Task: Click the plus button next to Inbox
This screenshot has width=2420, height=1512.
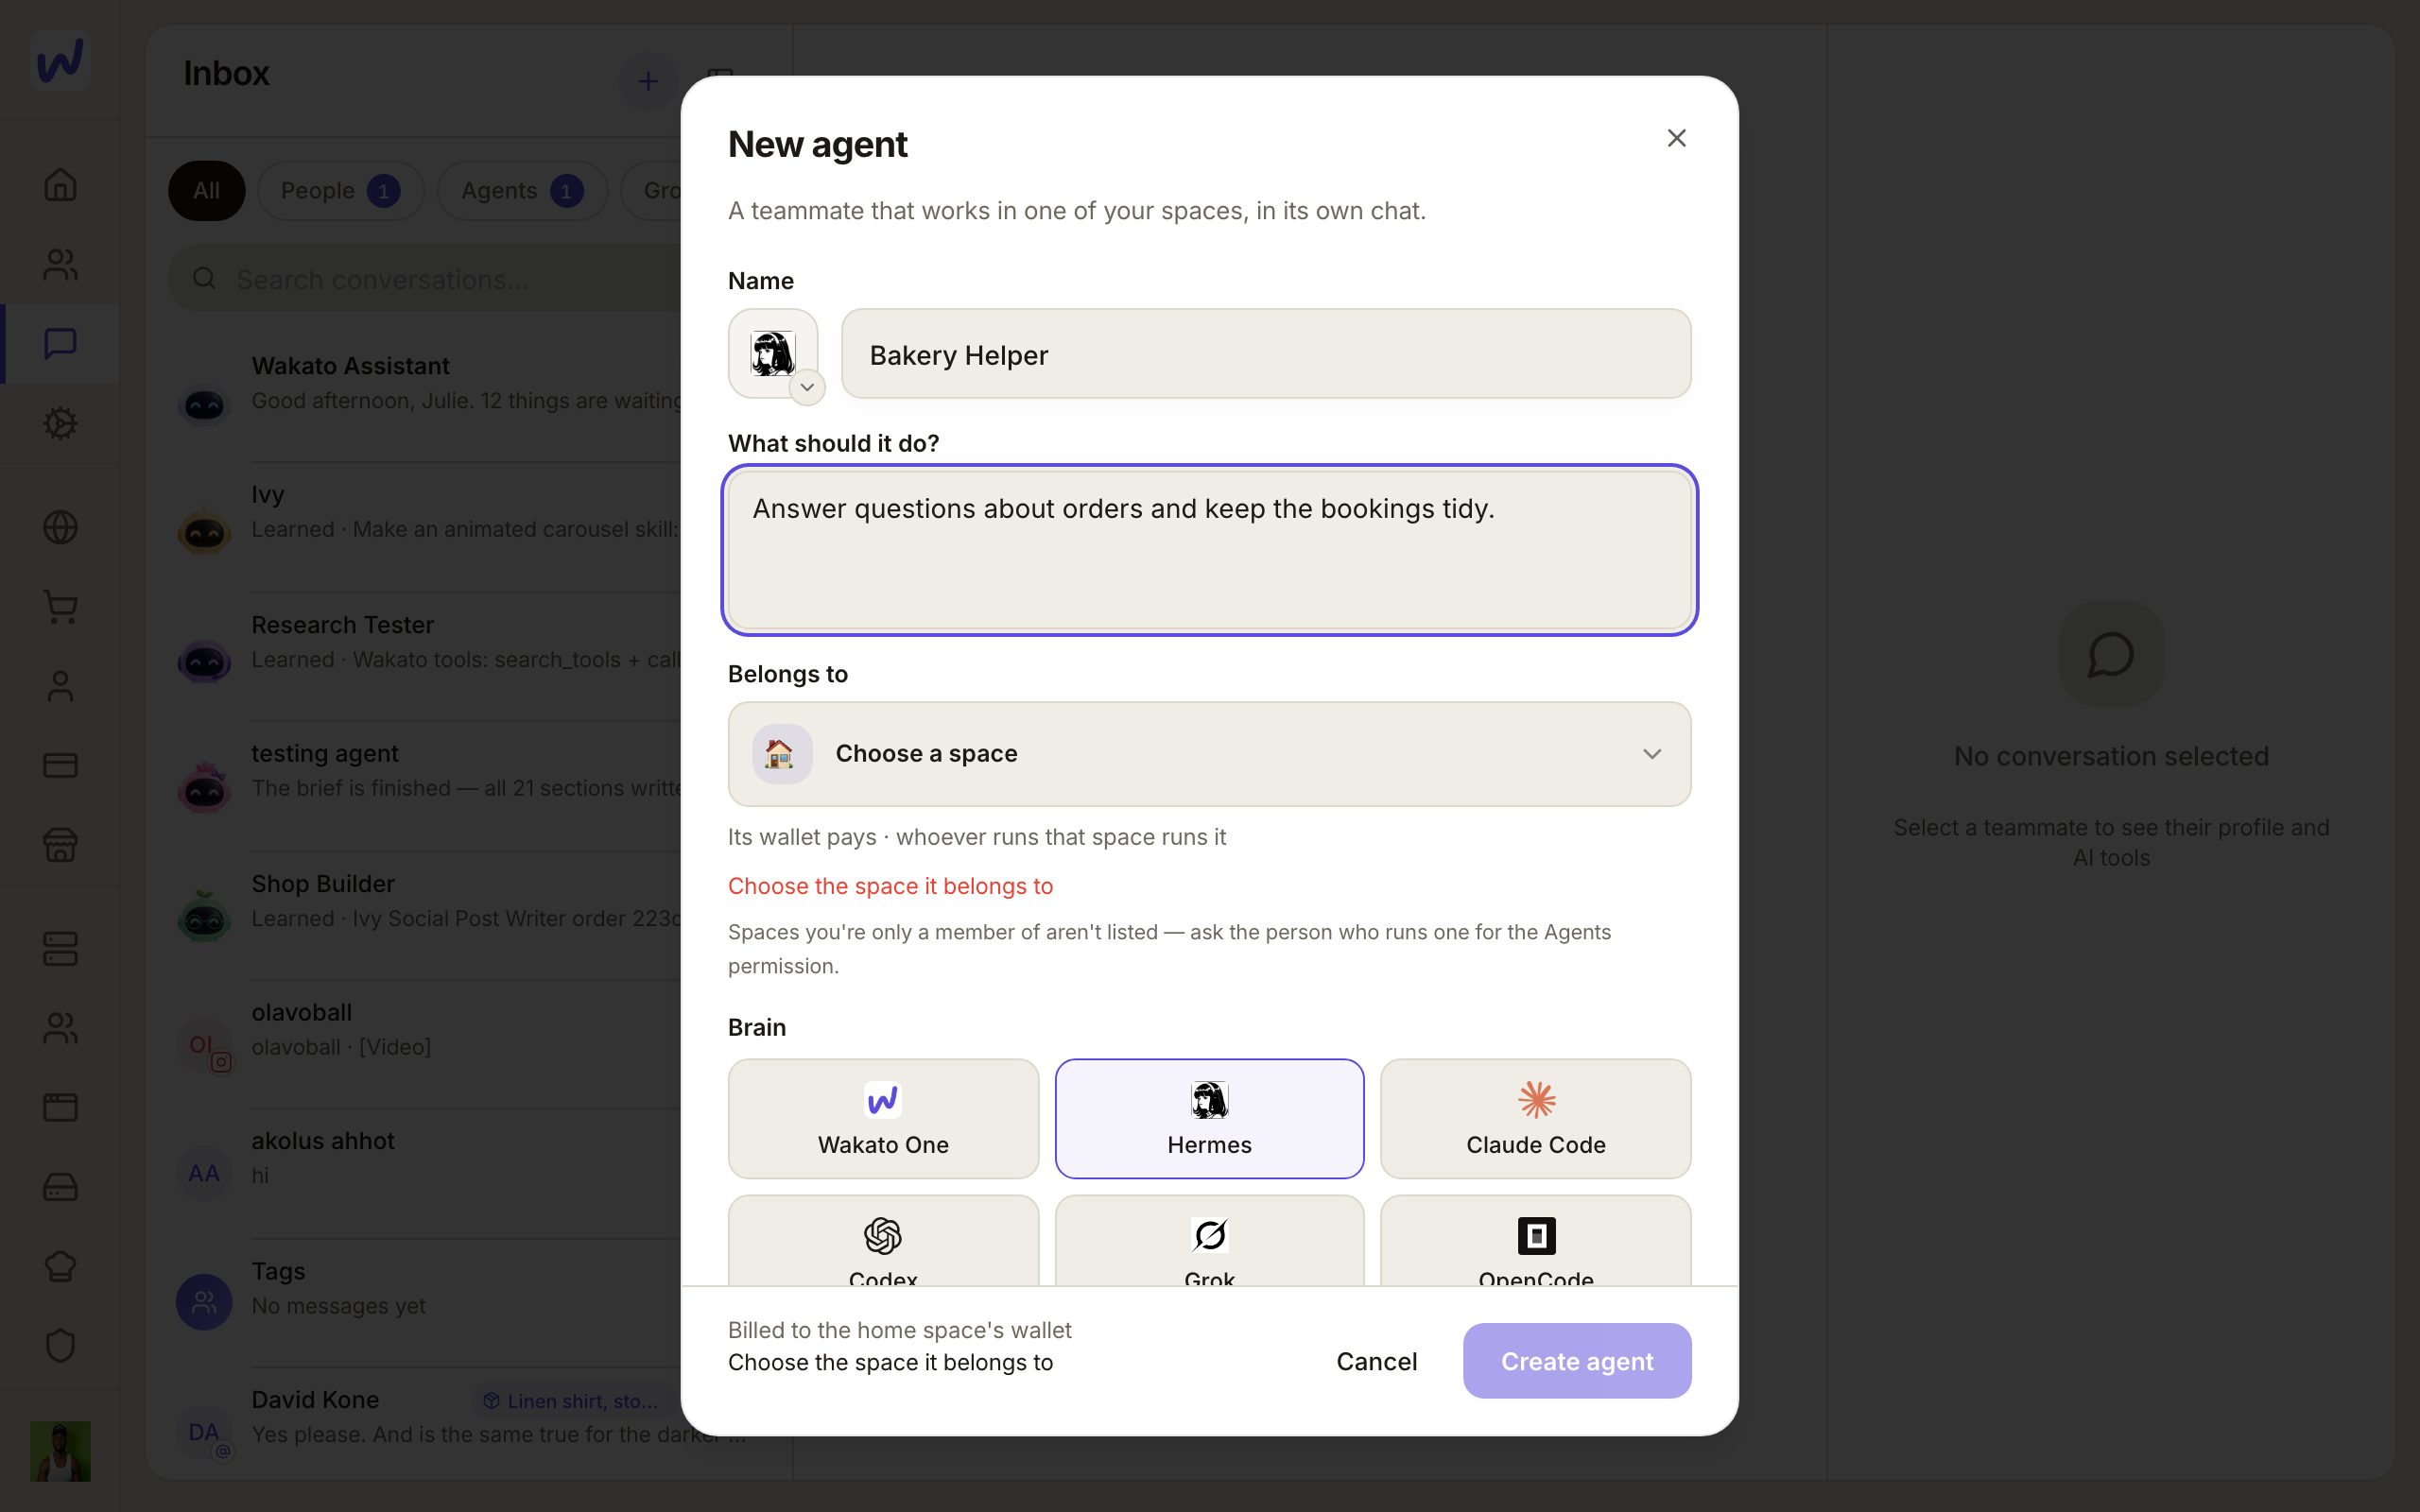Action: pos(648,81)
